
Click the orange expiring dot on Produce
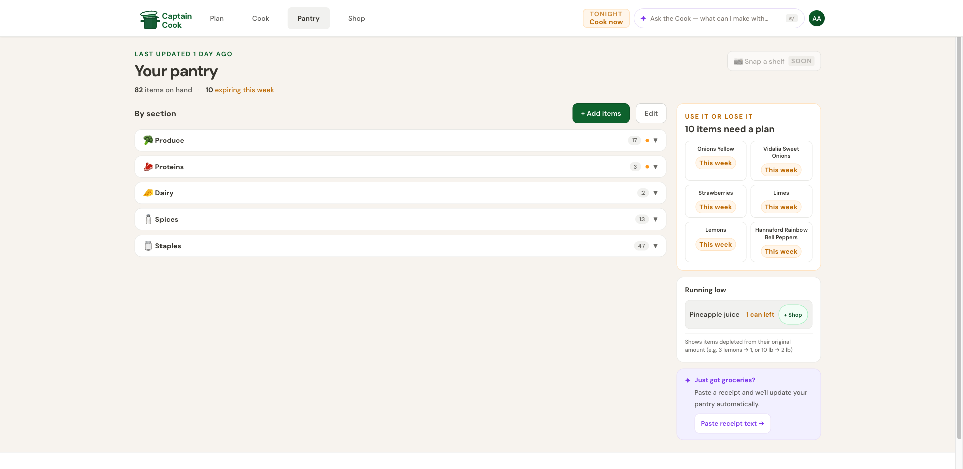647,140
